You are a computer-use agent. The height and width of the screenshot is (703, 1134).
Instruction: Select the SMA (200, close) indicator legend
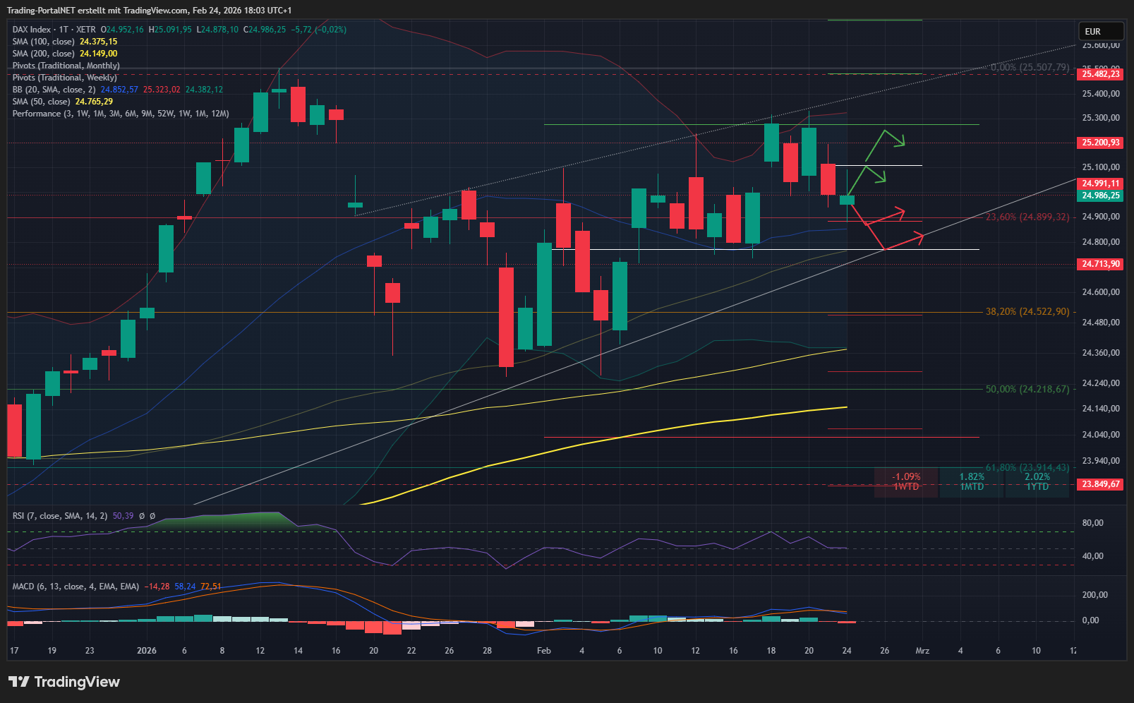(x=44, y=54)
